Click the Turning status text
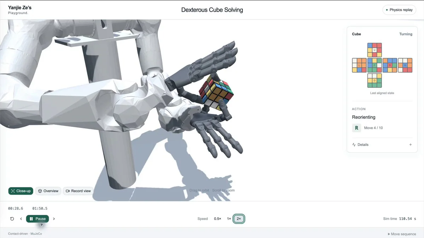 click(x=406, y=34)
